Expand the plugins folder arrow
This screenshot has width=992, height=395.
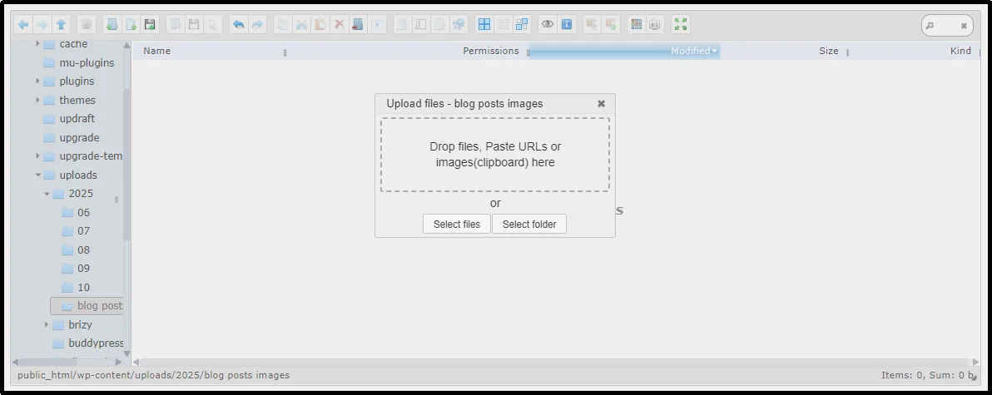[x=38, y=81]
